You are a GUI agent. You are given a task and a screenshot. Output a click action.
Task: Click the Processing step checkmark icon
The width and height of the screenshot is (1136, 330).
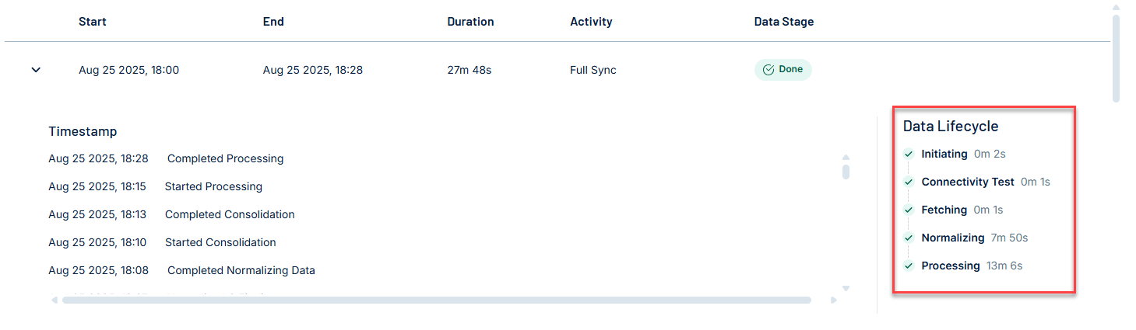tap(909, 266)
